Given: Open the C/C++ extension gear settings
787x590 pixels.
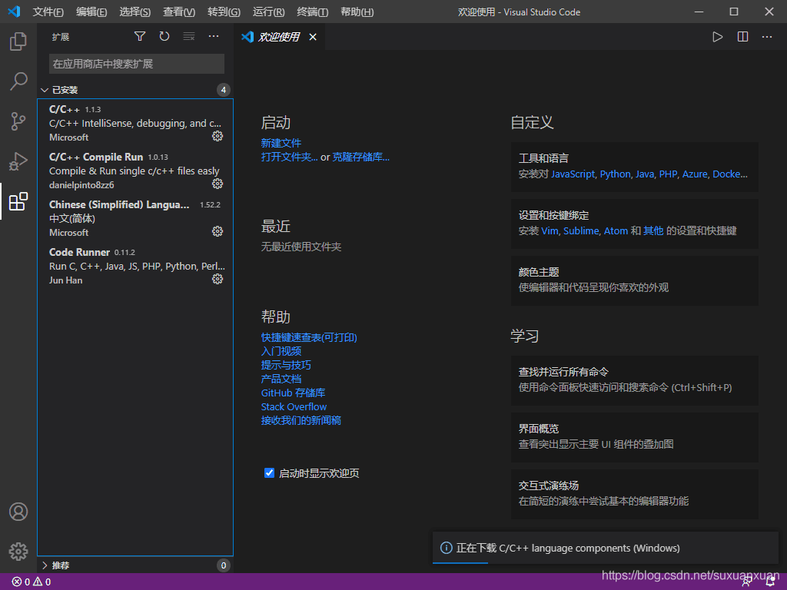Looking at the screenshot, I should tap(218, 136).
